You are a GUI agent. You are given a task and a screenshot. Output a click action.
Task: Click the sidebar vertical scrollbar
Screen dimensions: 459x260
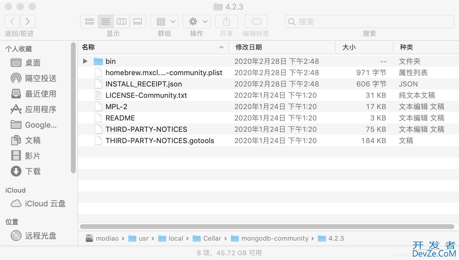[73, 108]
